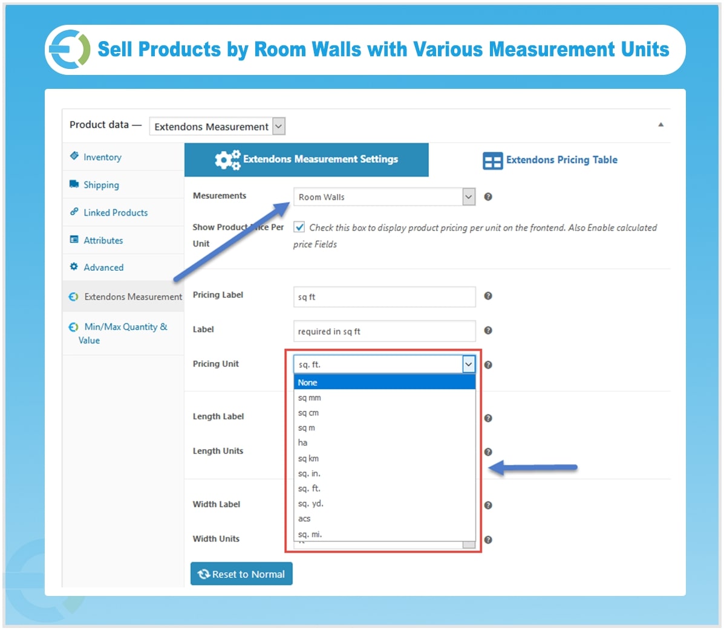Collapse the Pricing Unit dropdown arrow

(x=468, y=364)
